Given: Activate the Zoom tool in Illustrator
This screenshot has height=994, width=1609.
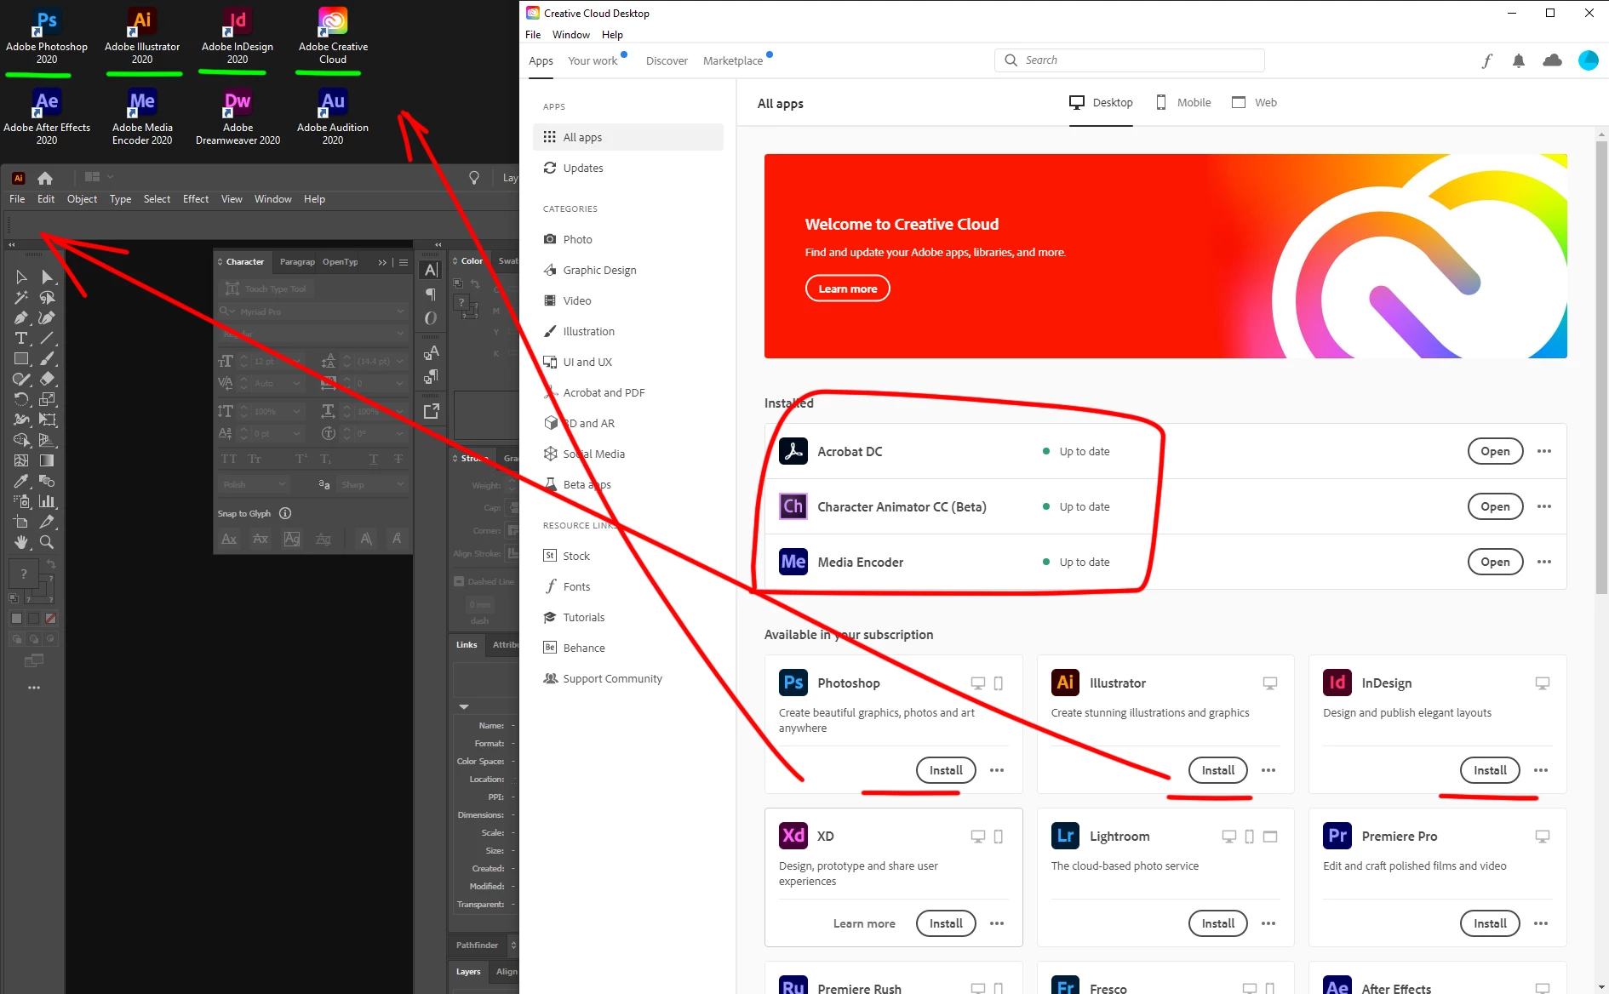Looking at the screenshot, I should click(48, 542).
